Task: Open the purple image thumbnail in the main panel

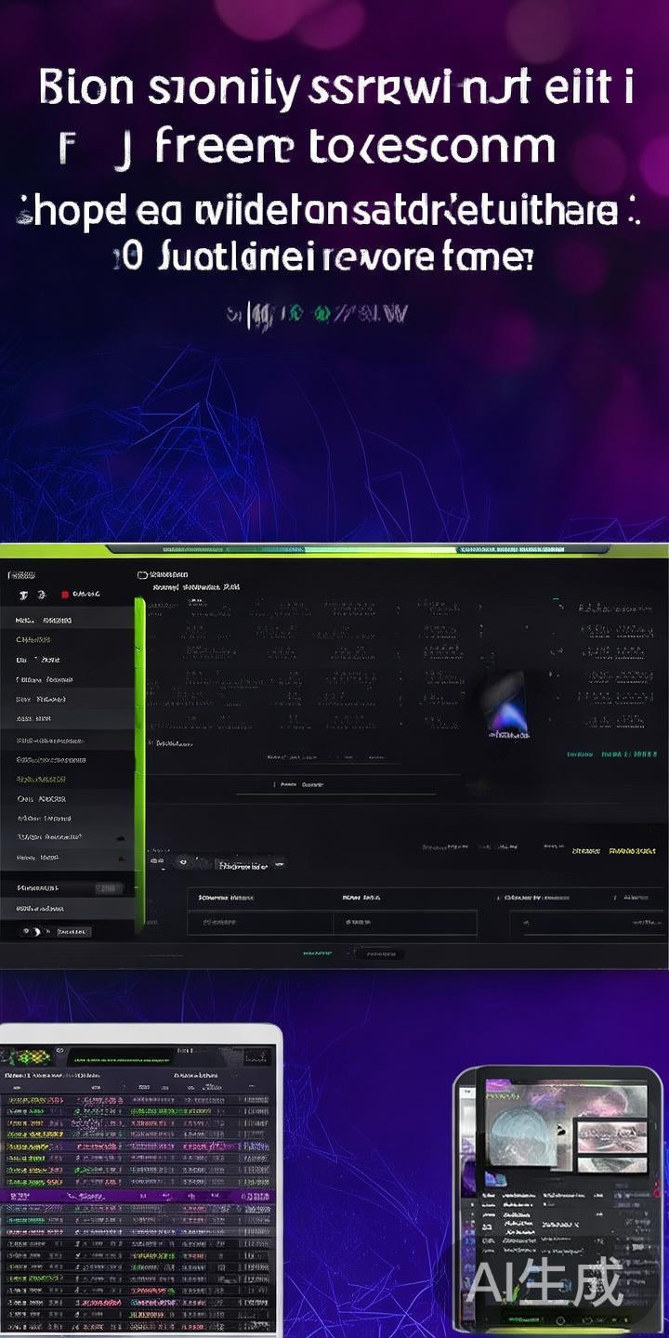Action: [x=504, y=705]
